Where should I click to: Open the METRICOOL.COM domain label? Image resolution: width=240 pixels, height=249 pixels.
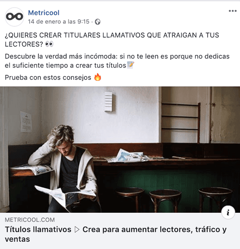tap(30, 220)
